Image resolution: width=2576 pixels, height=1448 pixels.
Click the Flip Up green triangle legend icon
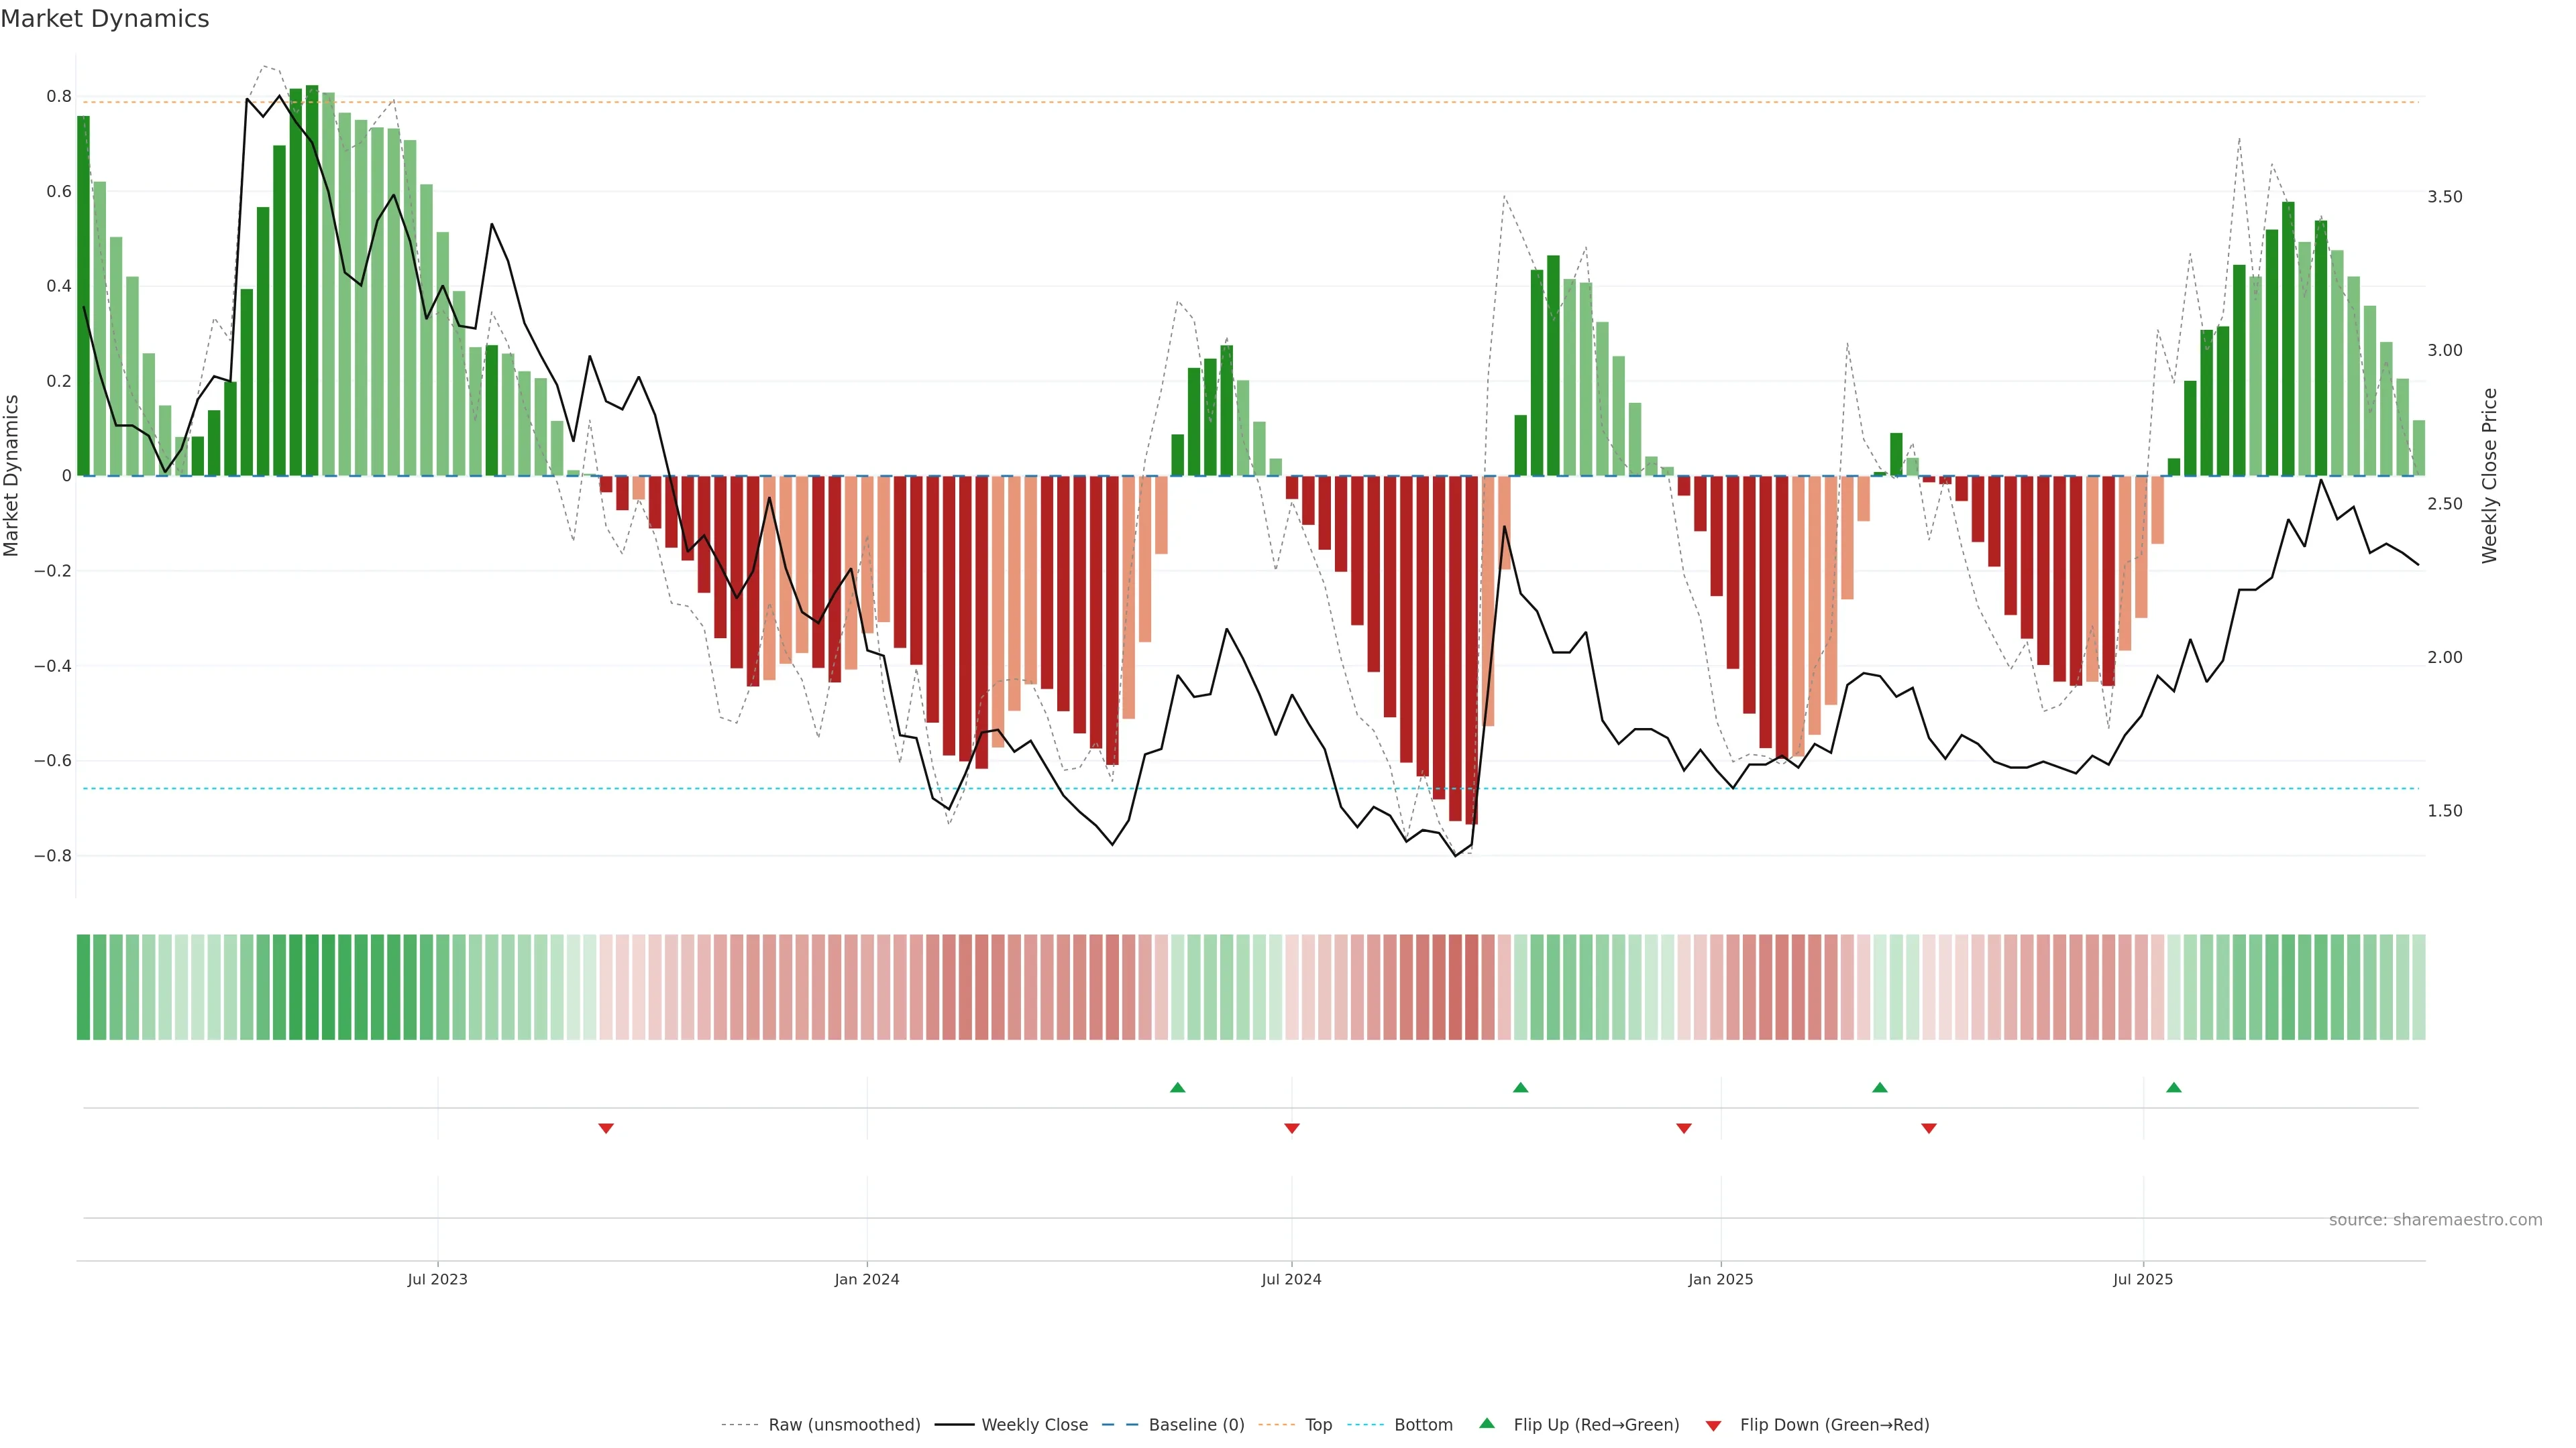pyautogui.click(x=1487, y=1423)
